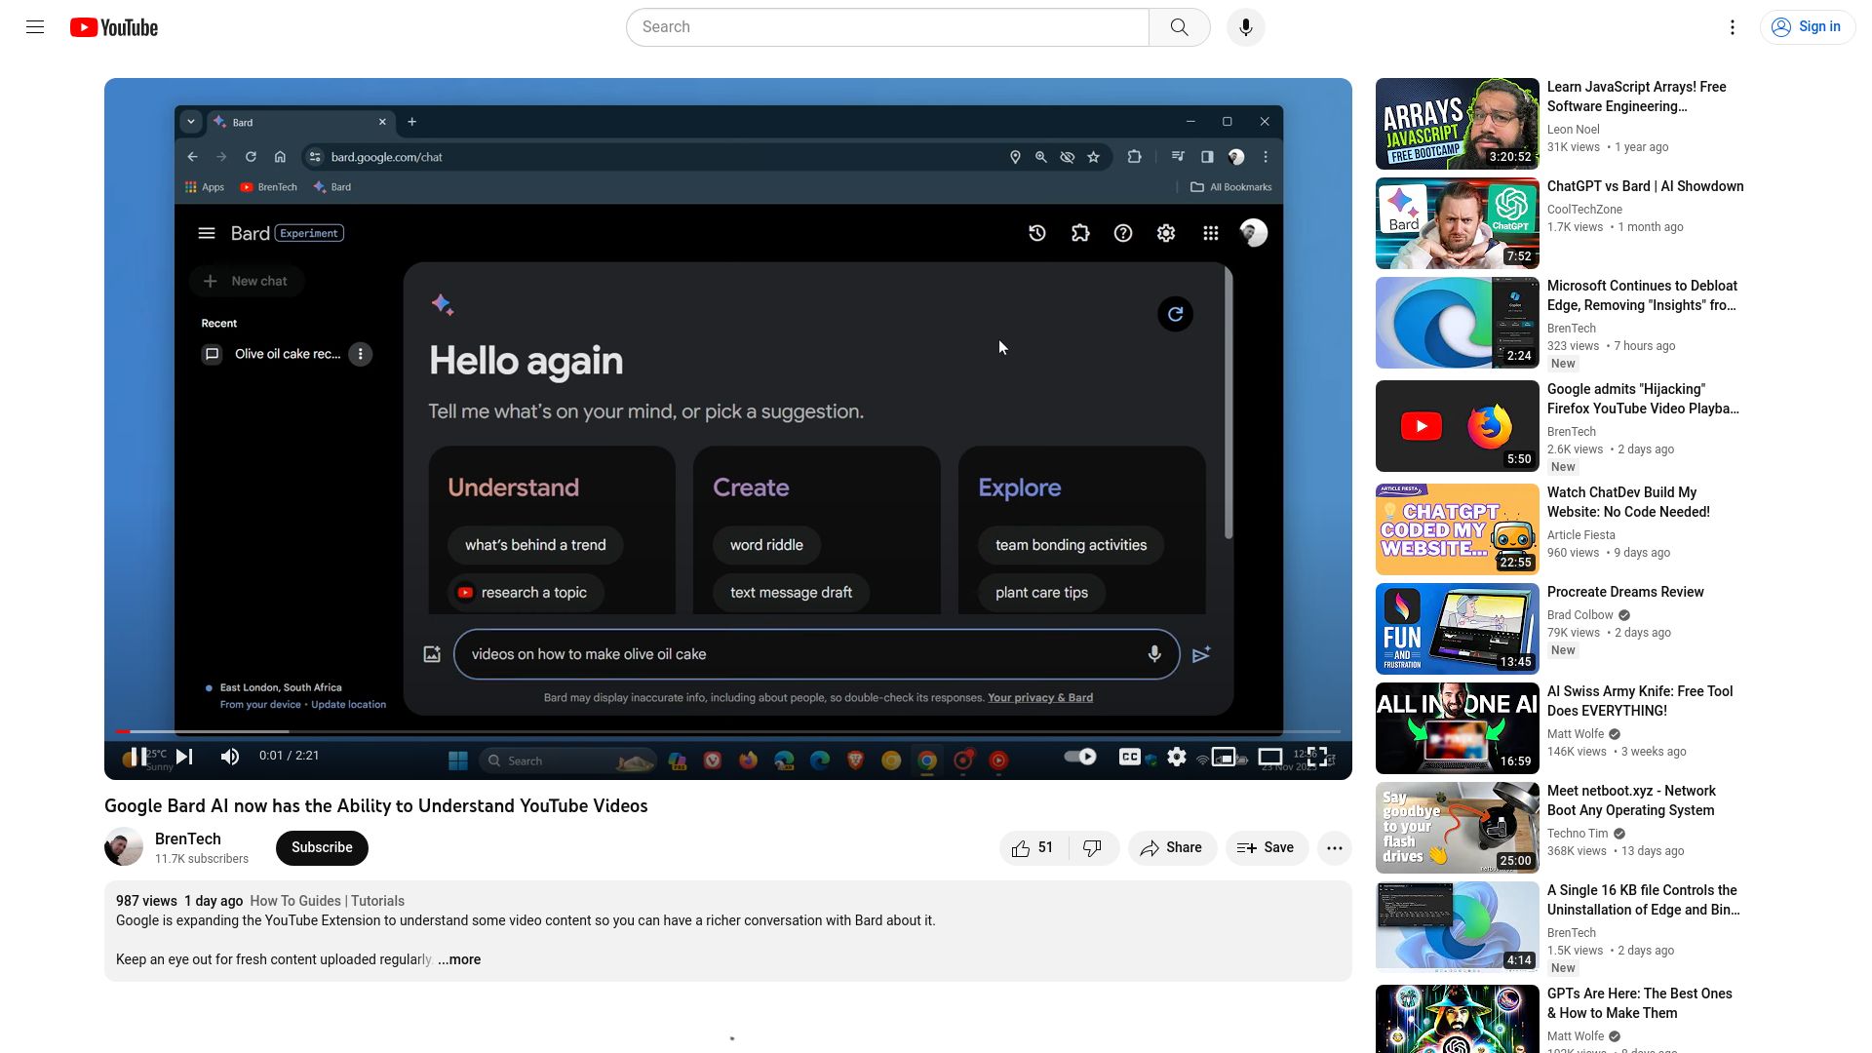Viewport: 1872px width, 1053px height.
Task: Open the Leon Noel channel name
Action: pos(1573,130)
